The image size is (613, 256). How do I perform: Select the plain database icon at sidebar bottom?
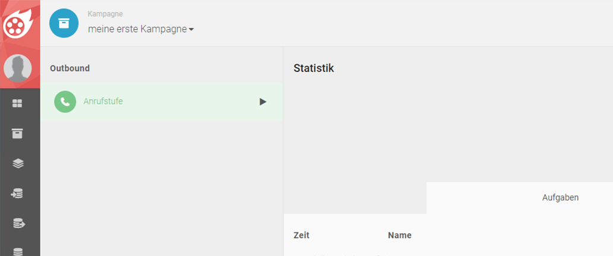18,251
